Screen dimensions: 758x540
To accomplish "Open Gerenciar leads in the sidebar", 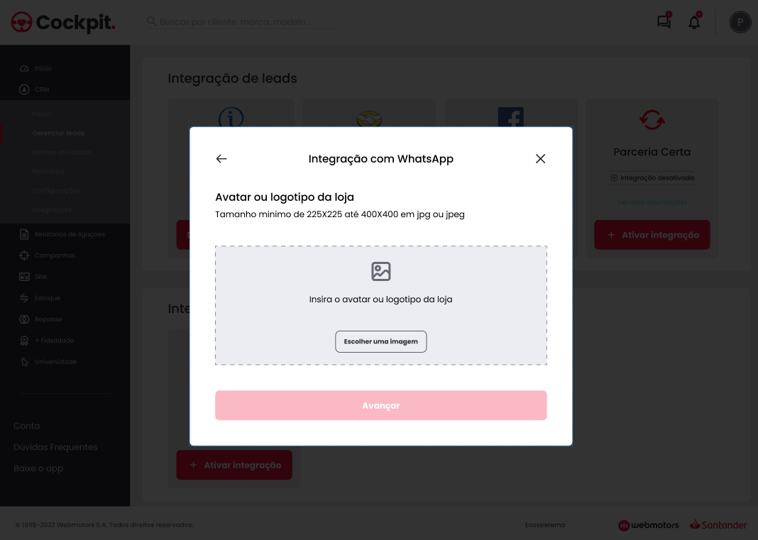I will pyautogui.click(x=58, y=133).
